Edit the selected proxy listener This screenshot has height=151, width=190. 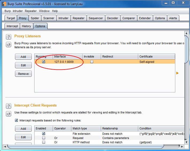pyautogui.click(x=24, y=65)
